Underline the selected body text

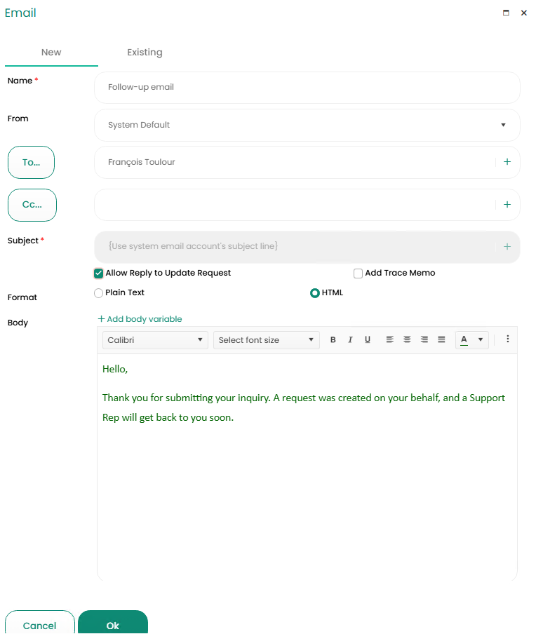[x=368, y=340]
